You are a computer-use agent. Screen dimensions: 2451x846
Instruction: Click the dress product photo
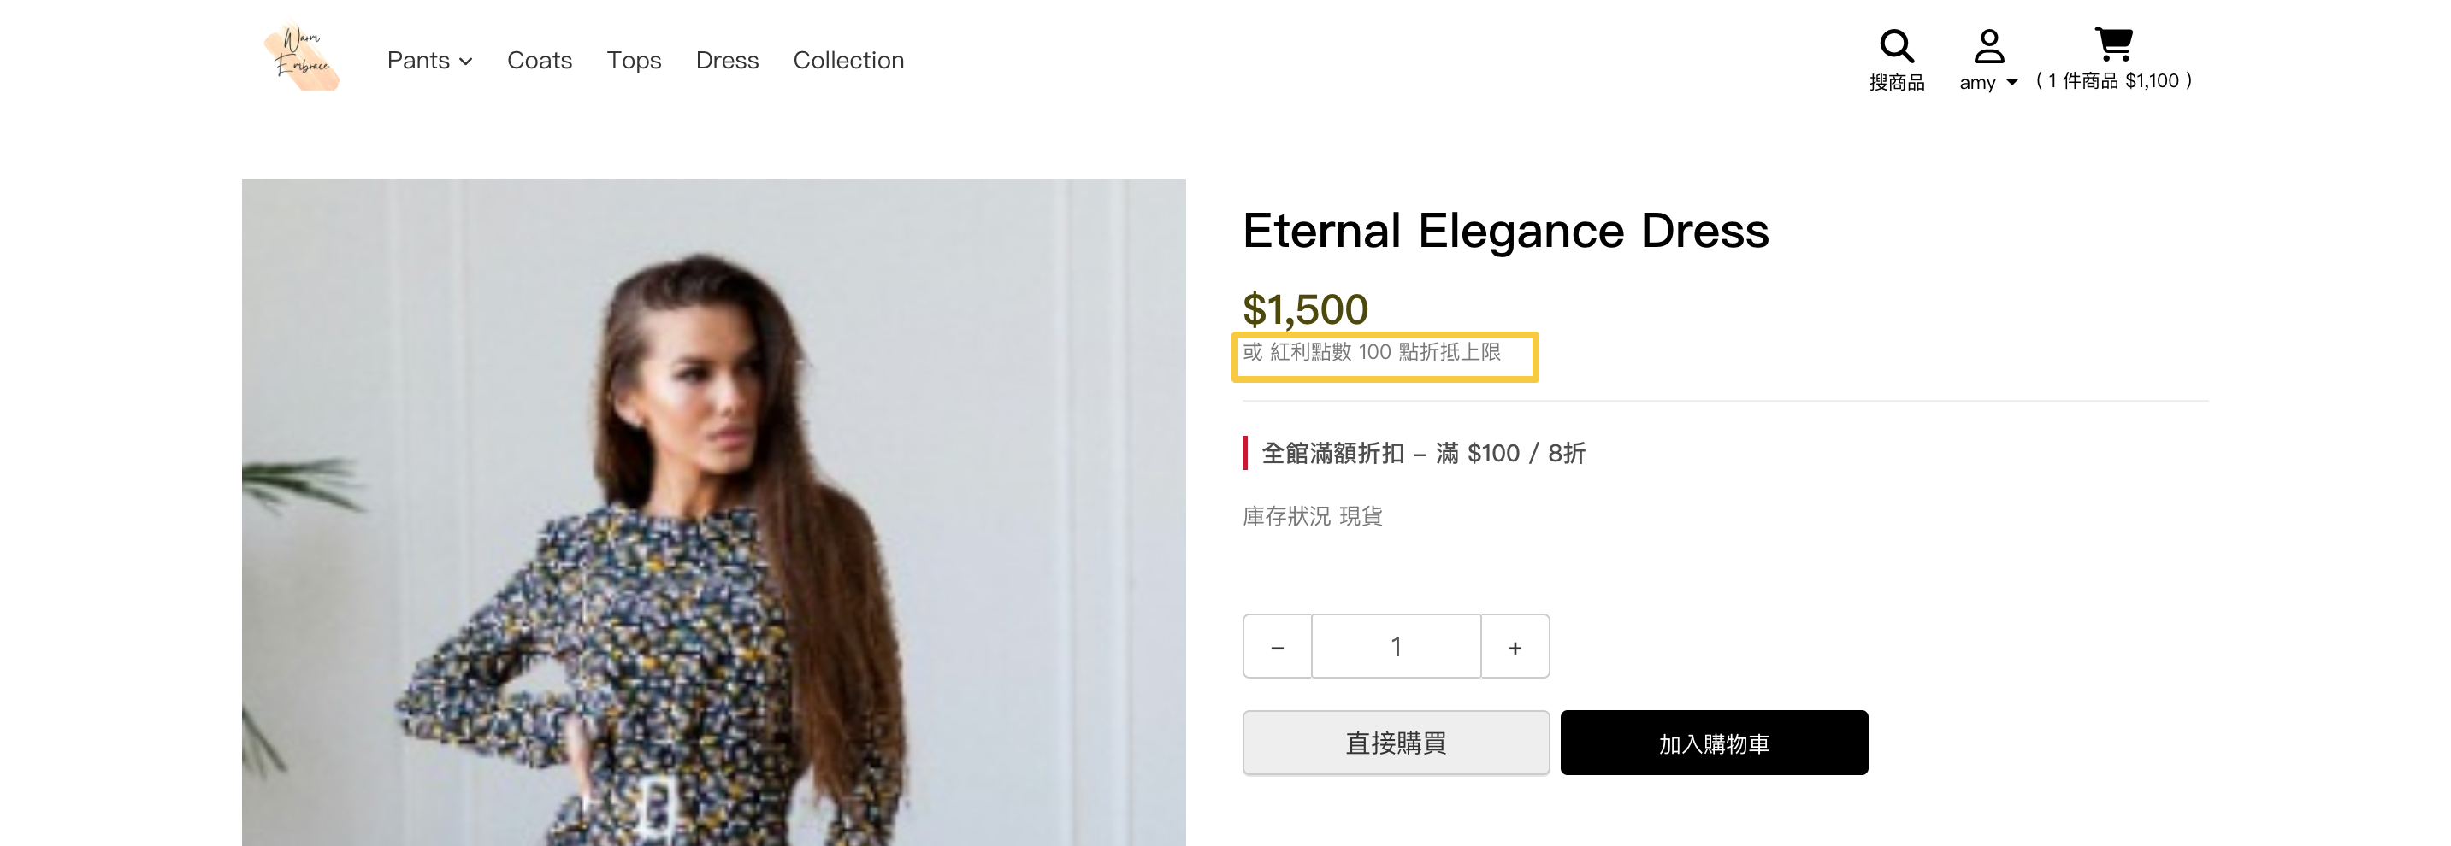coord(712,514)
